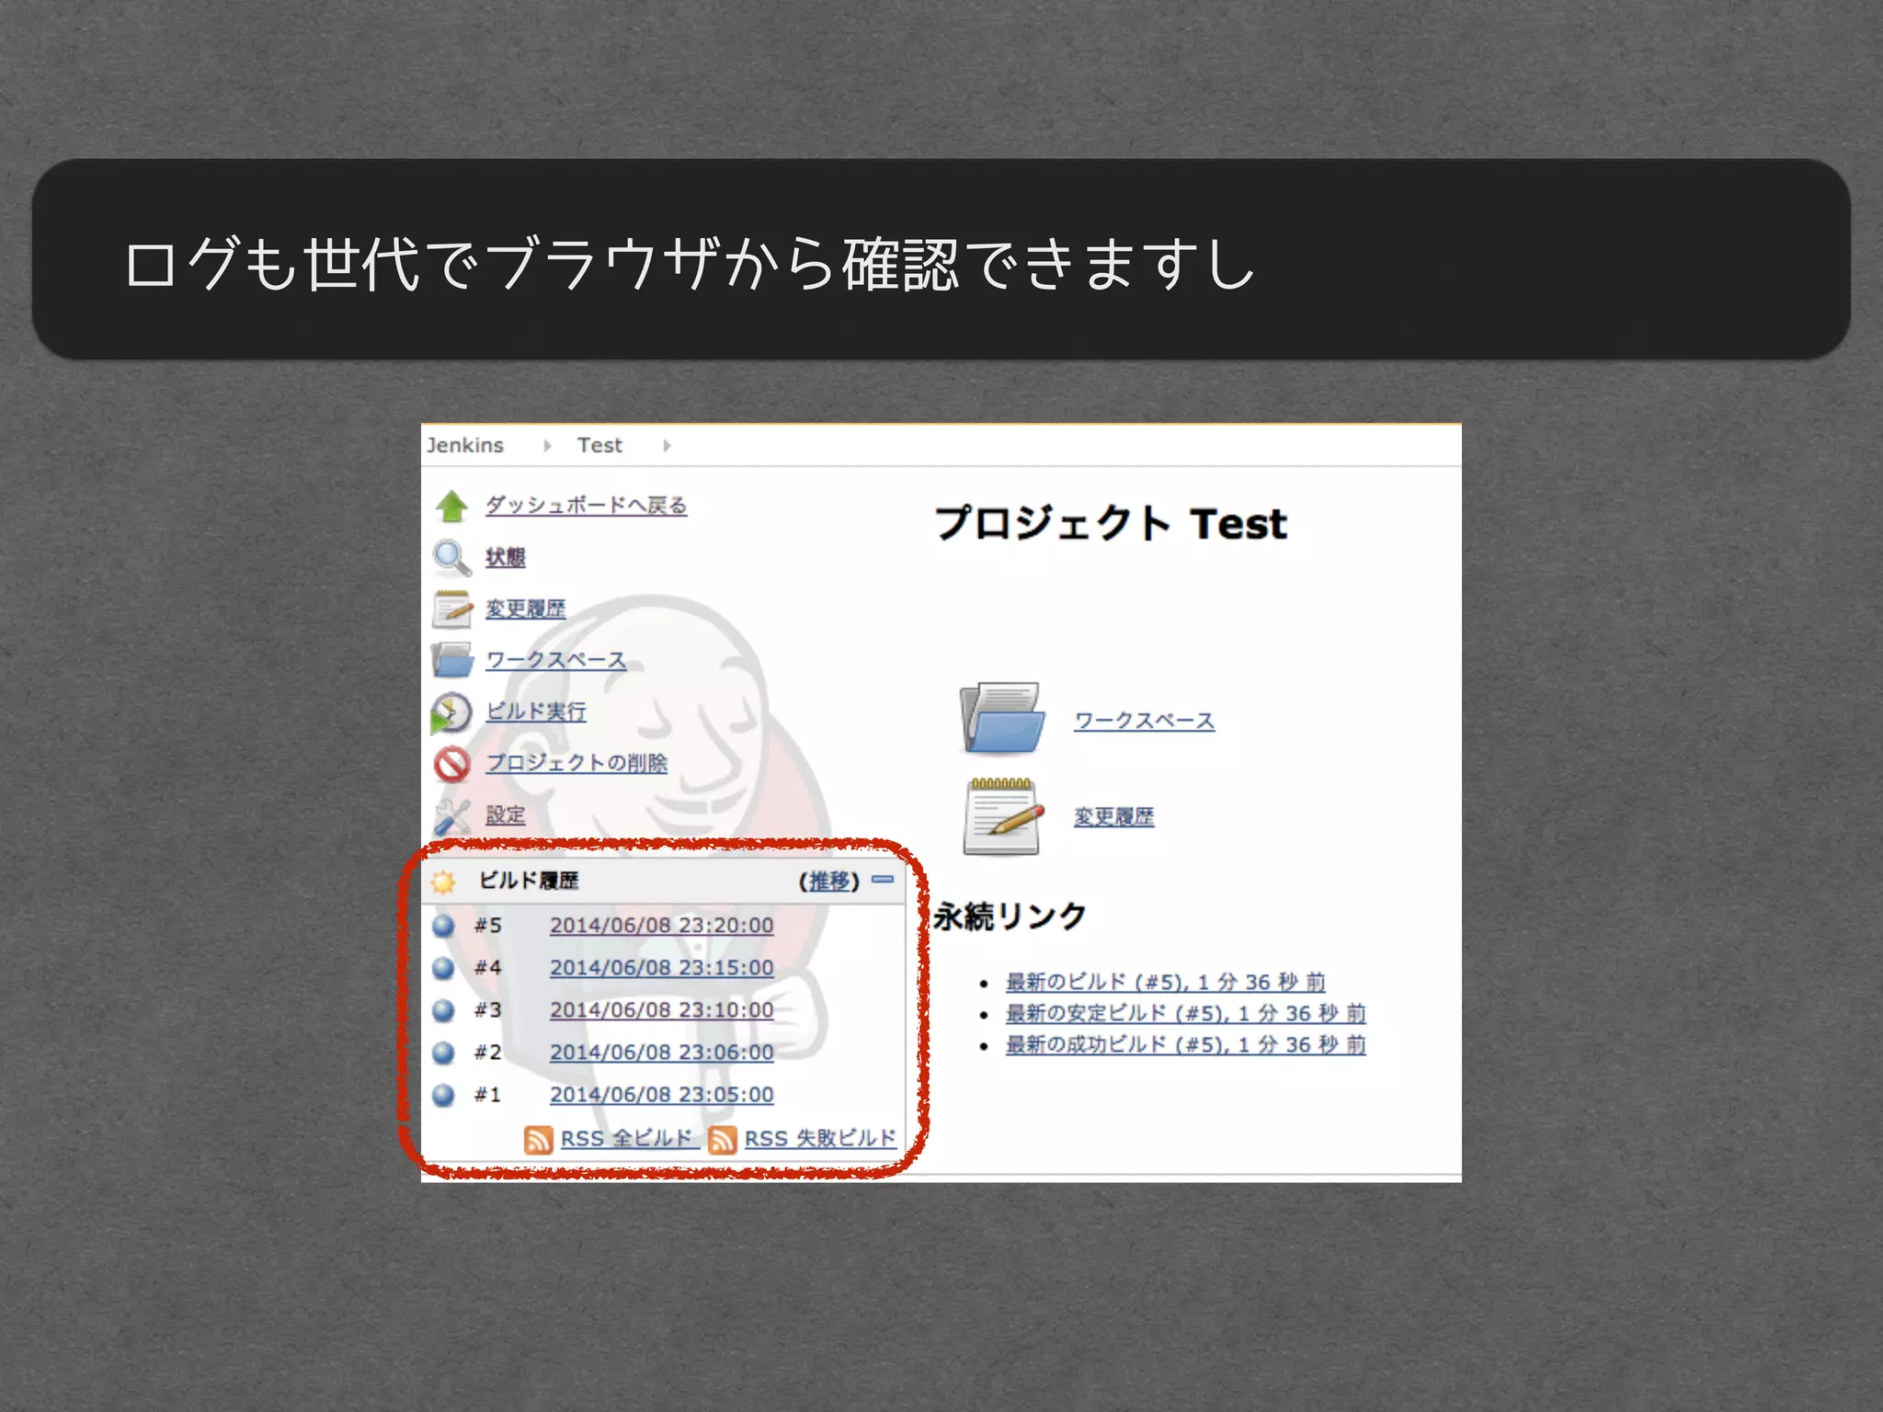
Task: Open sidebar 変更履歴 link
Action: click(526, 609)
